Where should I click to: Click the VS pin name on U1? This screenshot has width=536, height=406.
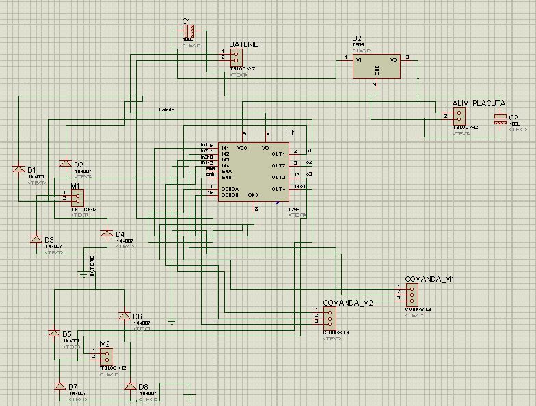pos(265,148)
